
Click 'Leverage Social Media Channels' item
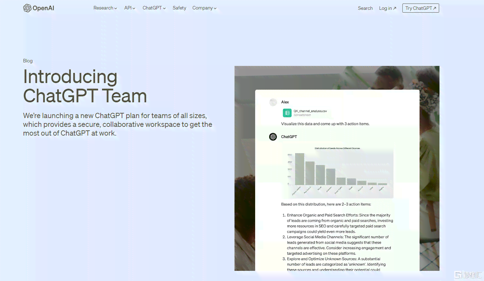tap(339, 245)
